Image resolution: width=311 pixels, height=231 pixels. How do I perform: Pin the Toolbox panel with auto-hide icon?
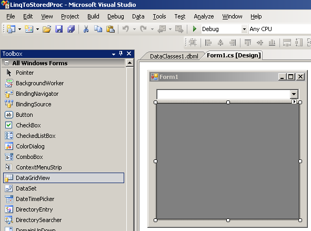coord(121,54)
